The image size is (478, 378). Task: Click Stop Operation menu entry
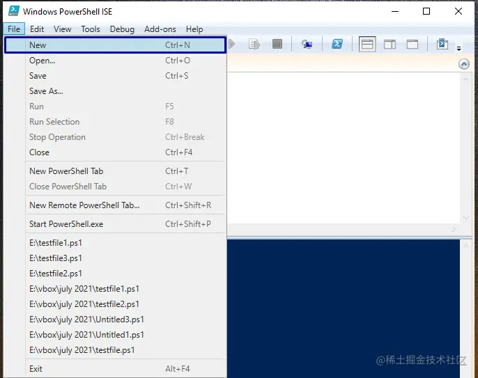pyautogui.click(x=116, y=136)
